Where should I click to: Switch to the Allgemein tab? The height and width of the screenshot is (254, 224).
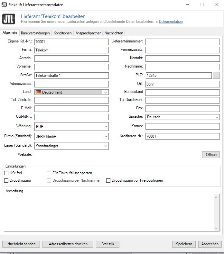(x=10, y=32)
